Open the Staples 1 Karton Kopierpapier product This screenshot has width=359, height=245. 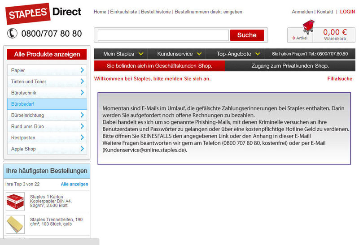[51, 201]
